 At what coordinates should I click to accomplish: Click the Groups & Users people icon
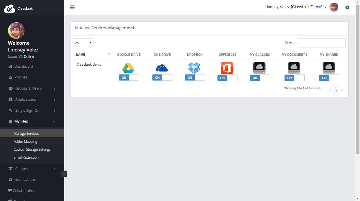(x=11, y=88)
